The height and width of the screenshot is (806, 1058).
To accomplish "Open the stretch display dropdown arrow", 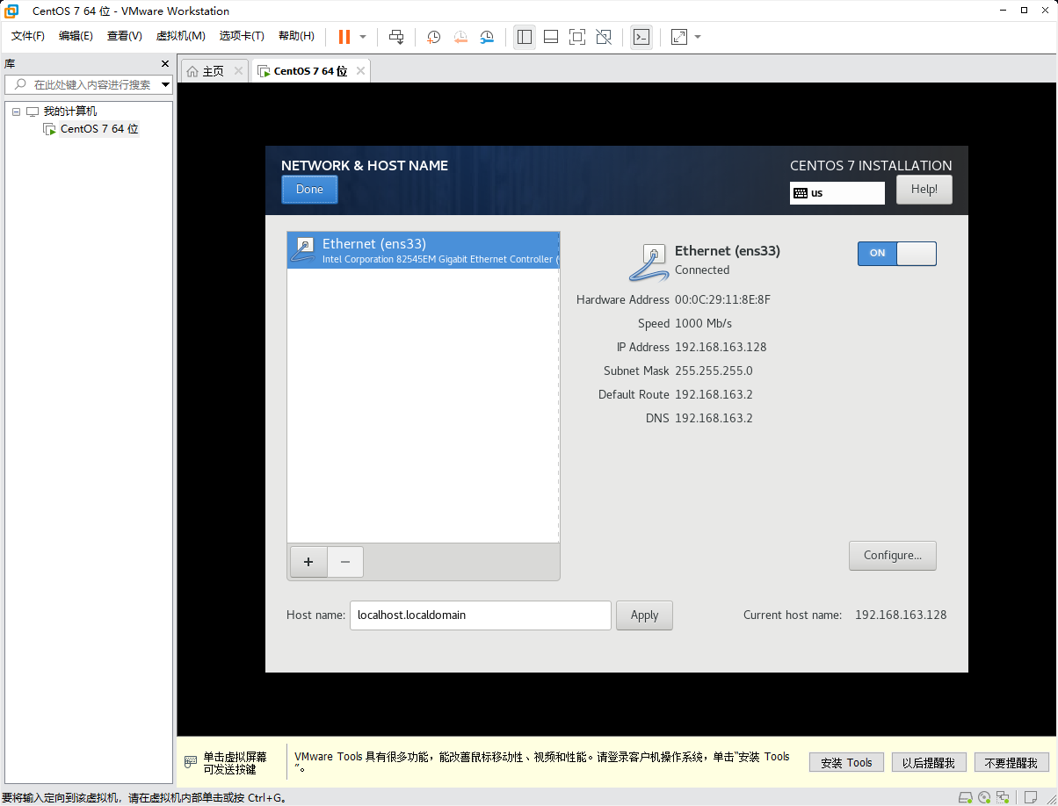I will [x=698, y=37].
